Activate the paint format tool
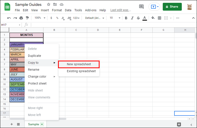Viewport: 197px width, 128px height. click(27, 18)
